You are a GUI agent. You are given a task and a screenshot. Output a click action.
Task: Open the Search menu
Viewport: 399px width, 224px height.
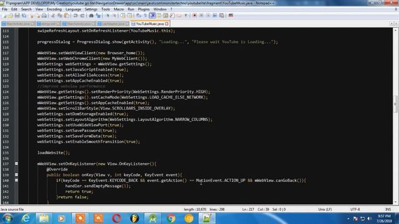click(x=26, y=9)
